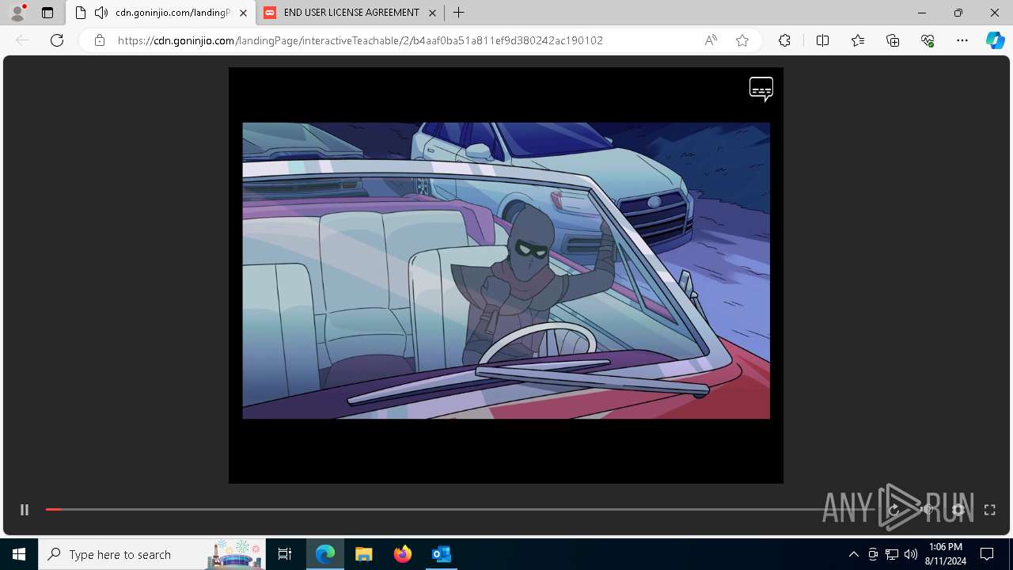Close the END USER LICENSE AGREEMENT tab

click(x=432, y=13)
